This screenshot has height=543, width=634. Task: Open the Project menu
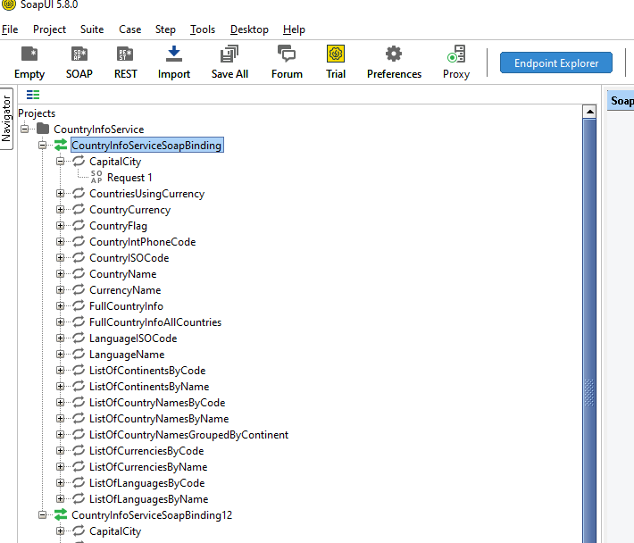coord(49,29)
